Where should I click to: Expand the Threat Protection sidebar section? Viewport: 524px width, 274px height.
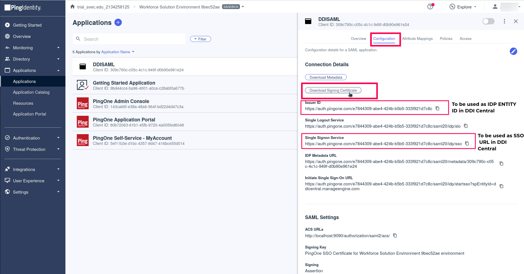point(58,149)
